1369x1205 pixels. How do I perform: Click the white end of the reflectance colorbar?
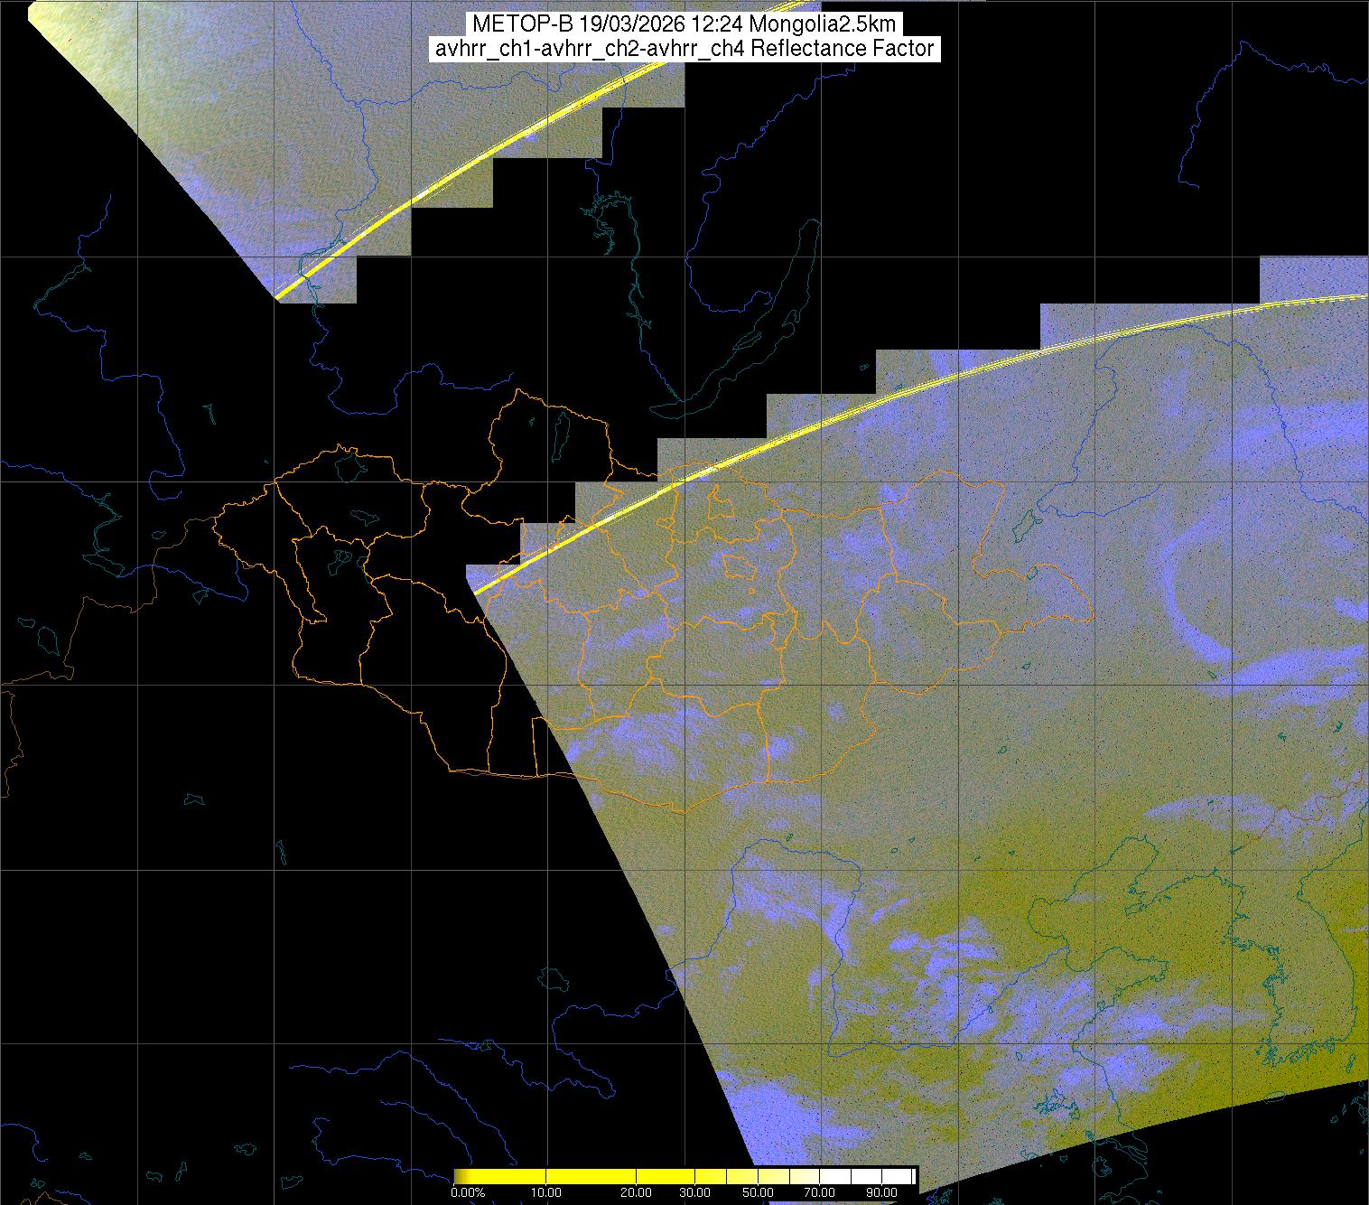[x=906, y=1175]
